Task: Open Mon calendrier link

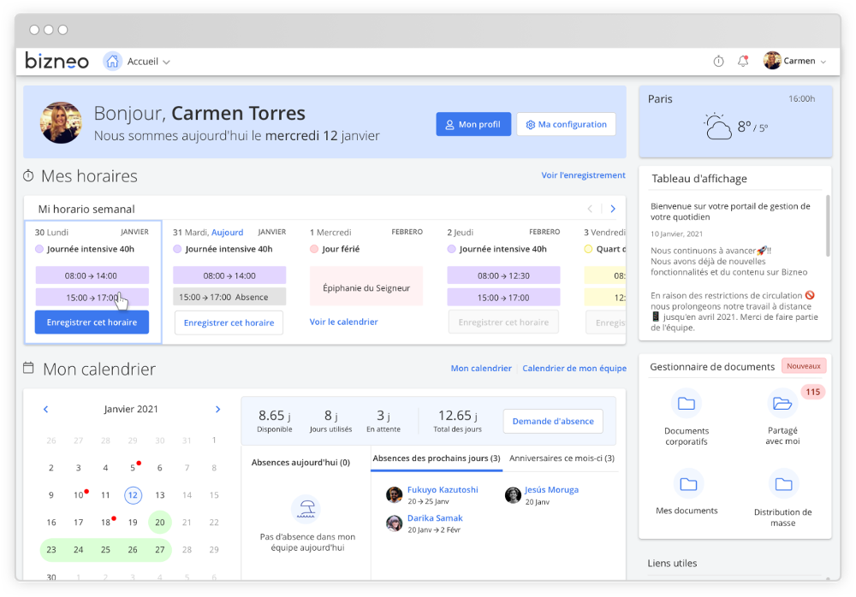Action: [481, 369]
